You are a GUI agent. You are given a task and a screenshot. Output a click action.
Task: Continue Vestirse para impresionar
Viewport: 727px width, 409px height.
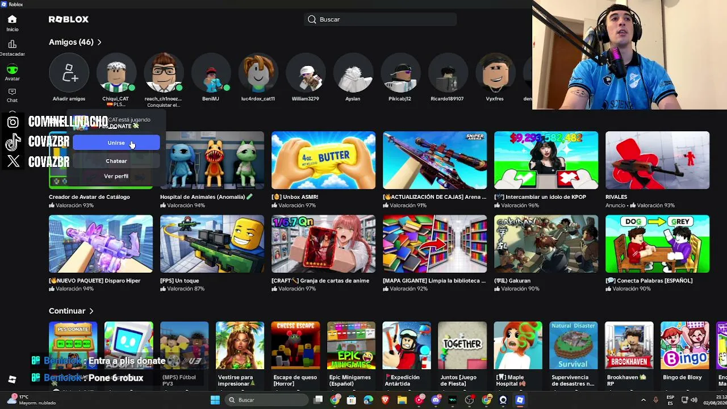point(240,346)
